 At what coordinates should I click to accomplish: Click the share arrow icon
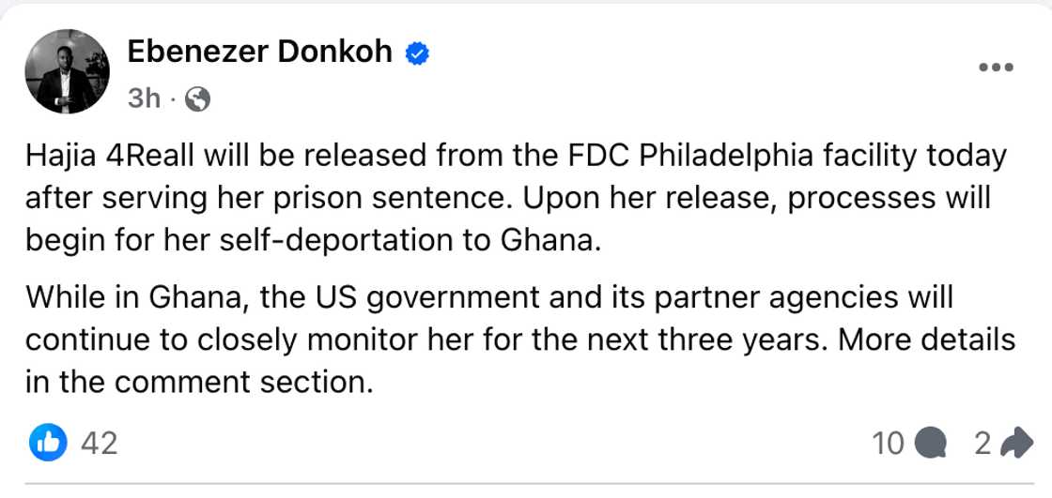coord(1016,443)
